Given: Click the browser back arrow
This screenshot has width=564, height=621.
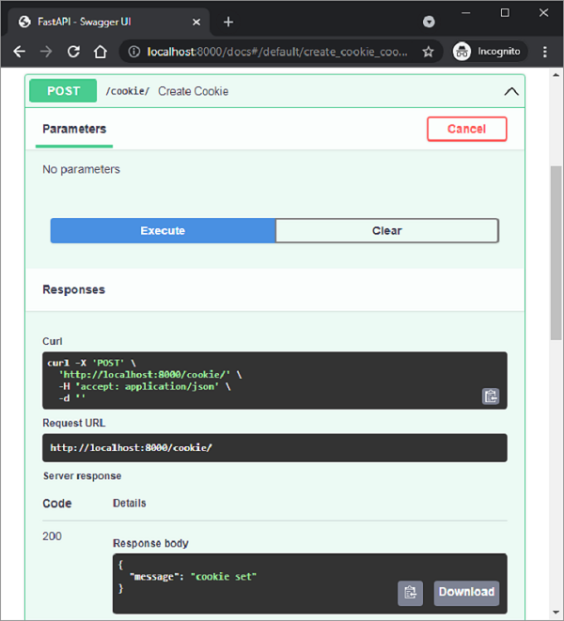Looking at the screenshot, I should point(19,52).
